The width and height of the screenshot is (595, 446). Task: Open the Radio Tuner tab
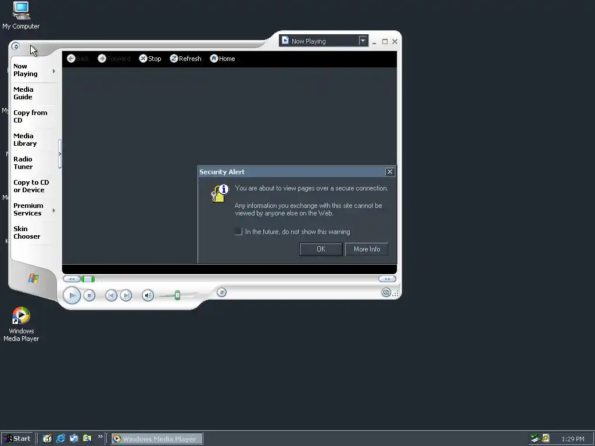[x=23, y=163]
